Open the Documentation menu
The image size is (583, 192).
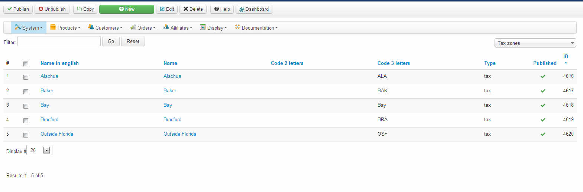(x=256, y=27)
